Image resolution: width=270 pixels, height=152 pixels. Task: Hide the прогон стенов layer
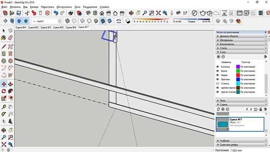coord(218,92)
